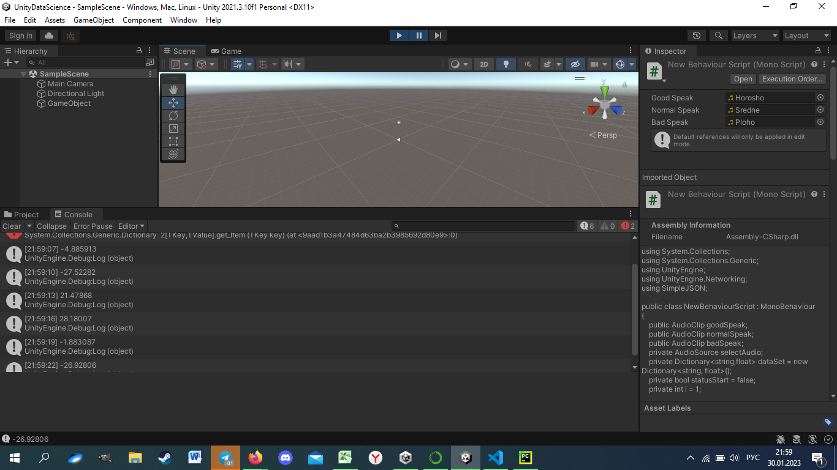This screenshot has height=470, width=837.
Task: Click the Collaborate cloud icon in toolbar
Action: point(48,35)
